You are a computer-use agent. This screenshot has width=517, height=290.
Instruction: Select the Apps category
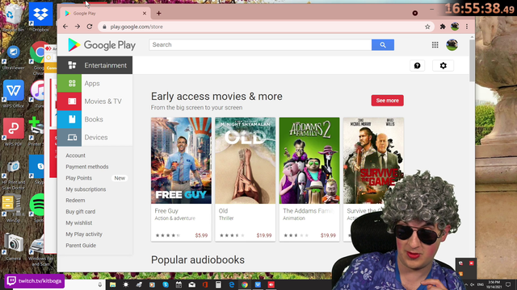point(95,83)
